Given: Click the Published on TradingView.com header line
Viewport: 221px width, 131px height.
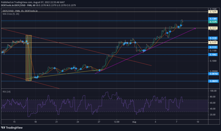Looking at the screenshot, I should tap(33, 2).
